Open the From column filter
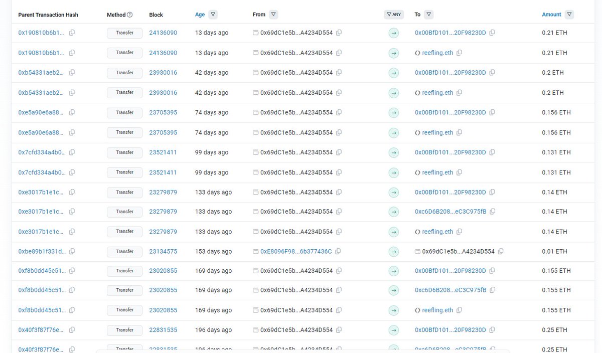Viewport: 602px width, 353px height. [x=273, y=15]
